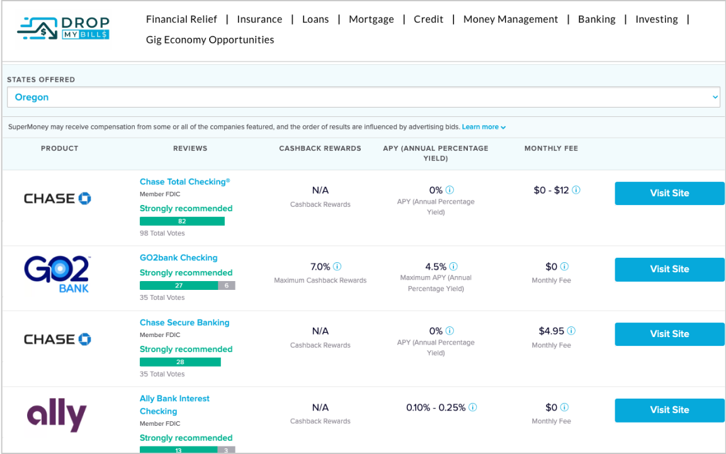The width and height of the screenshot is (726, 454).
Task: Click info icon next to 4.5% APY
Action: tap(453, 267)
